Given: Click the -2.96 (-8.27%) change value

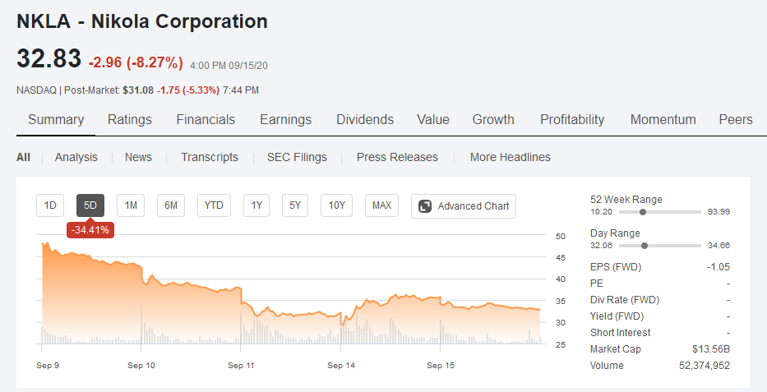Looking at the screenshot, I should [136, 62].
